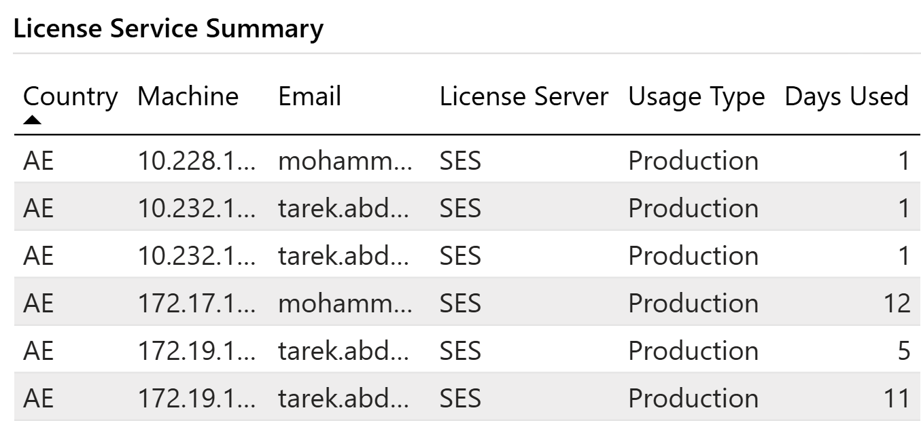Click AE country cell in first row
The width and height of the screenshot is (921, 421).
click(x=38, y=161)
